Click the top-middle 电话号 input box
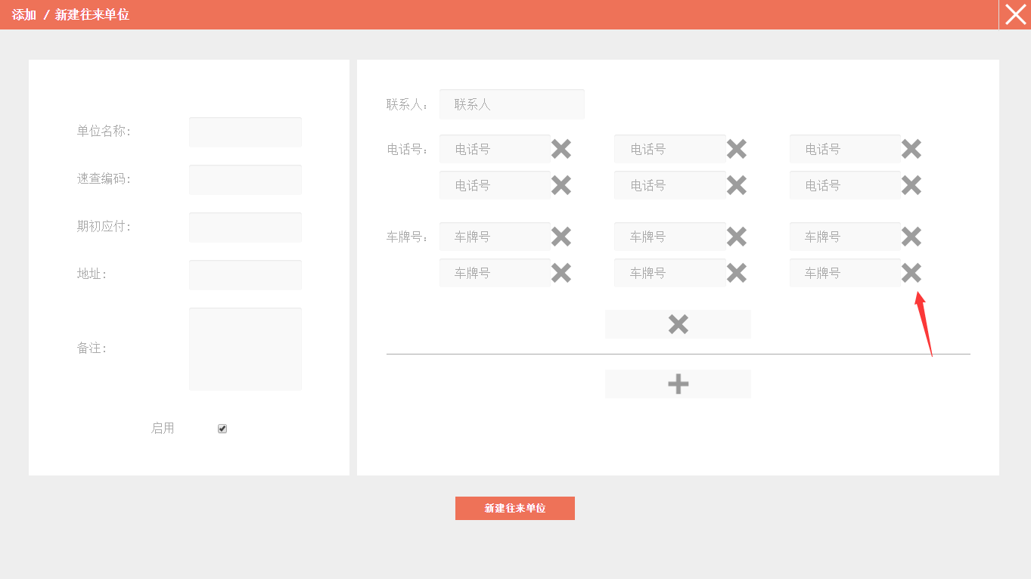Viewport: 1031px width, 579px height. (669, 149)
